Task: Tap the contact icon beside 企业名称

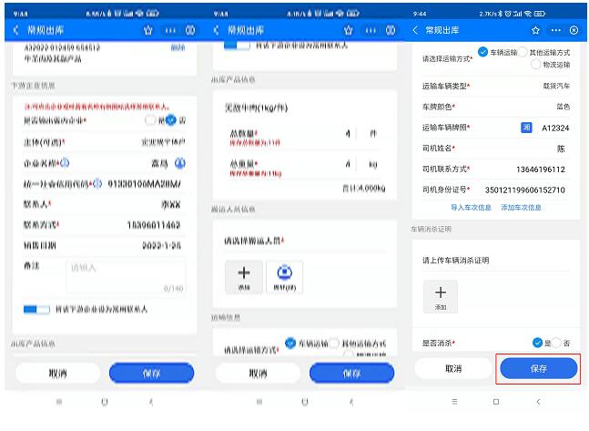Action: click(179, 164)
